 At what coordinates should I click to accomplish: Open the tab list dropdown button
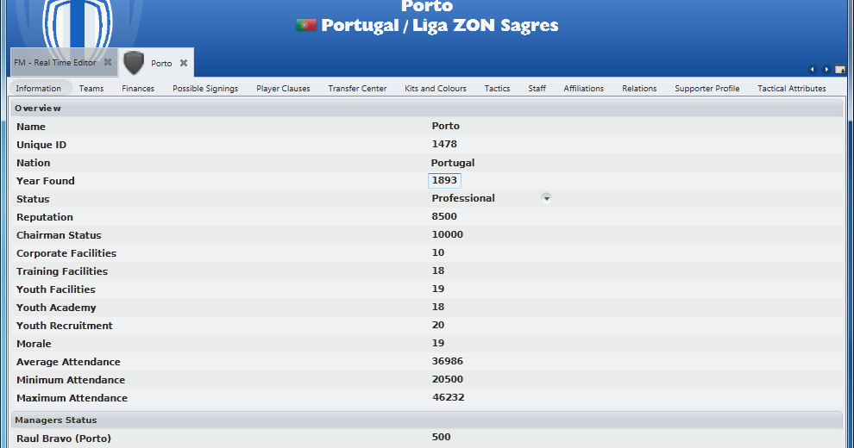840,70
